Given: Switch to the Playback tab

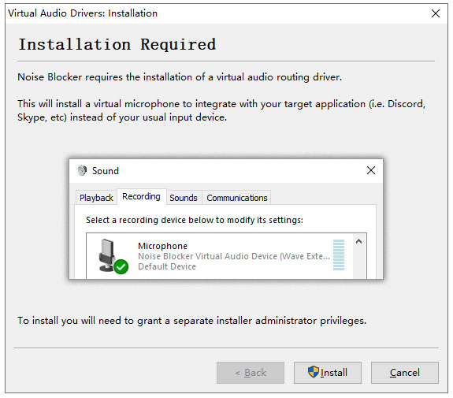Looking at the screenshot, I should point(96,198).
